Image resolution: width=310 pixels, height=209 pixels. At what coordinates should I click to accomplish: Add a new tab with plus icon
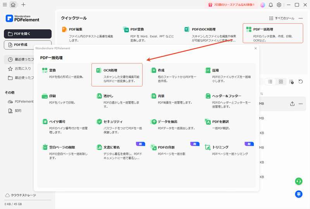[23, 5]
